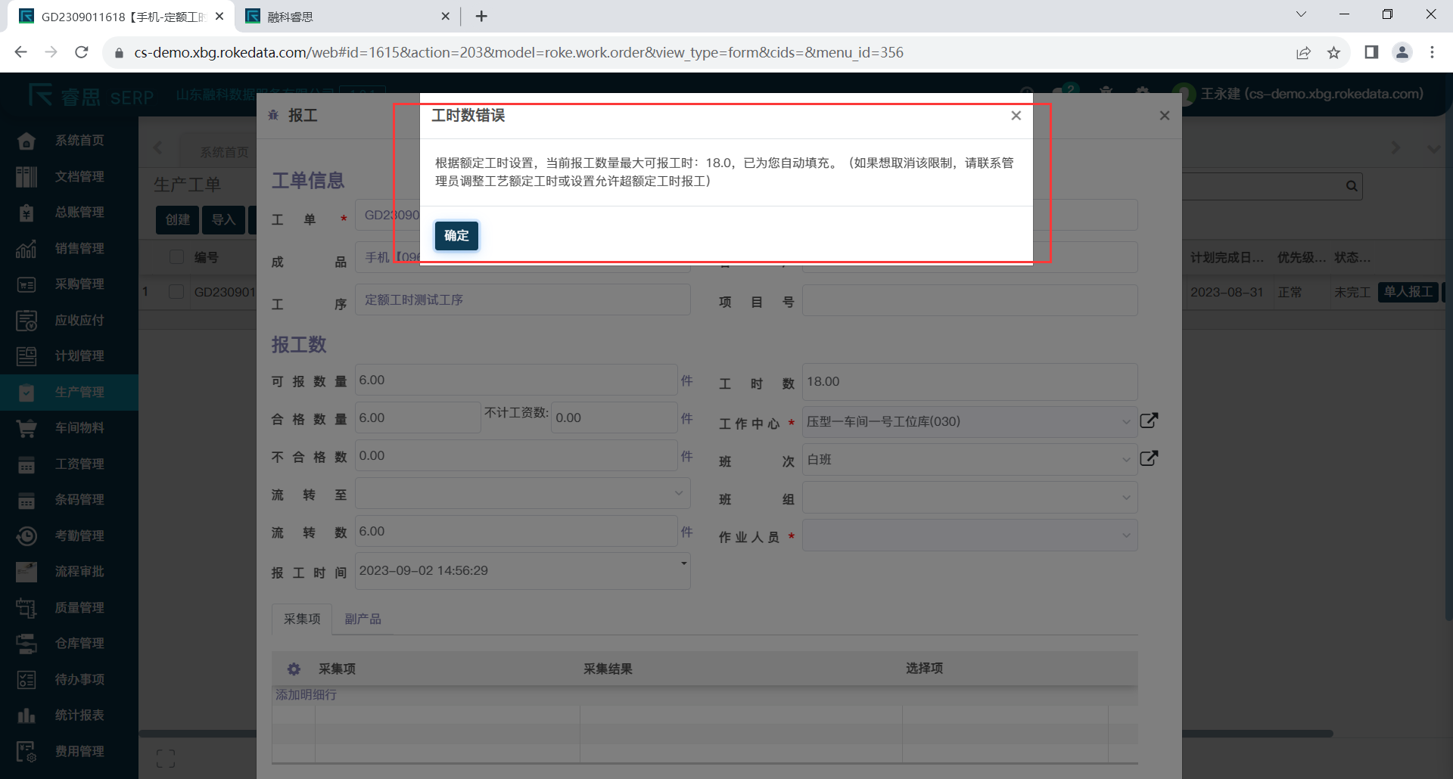Close the 报工 form dialog
This screenshot has height=779, width=1453.
1164,116
